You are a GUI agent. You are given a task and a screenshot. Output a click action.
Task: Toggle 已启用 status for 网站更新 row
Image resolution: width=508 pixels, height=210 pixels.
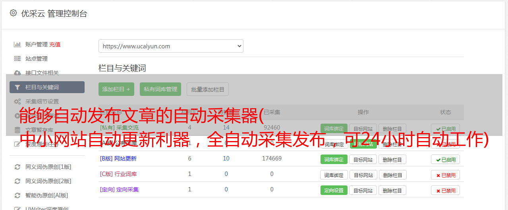point(446,160)
